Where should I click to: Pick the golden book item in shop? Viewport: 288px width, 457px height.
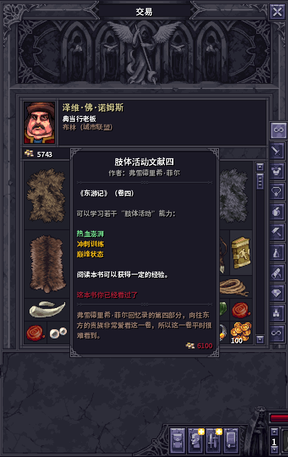click(x=241, y=252)
